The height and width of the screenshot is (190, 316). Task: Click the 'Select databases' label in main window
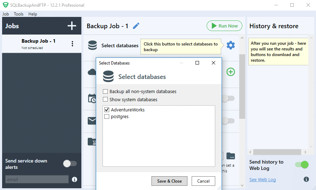coord(120,45)
